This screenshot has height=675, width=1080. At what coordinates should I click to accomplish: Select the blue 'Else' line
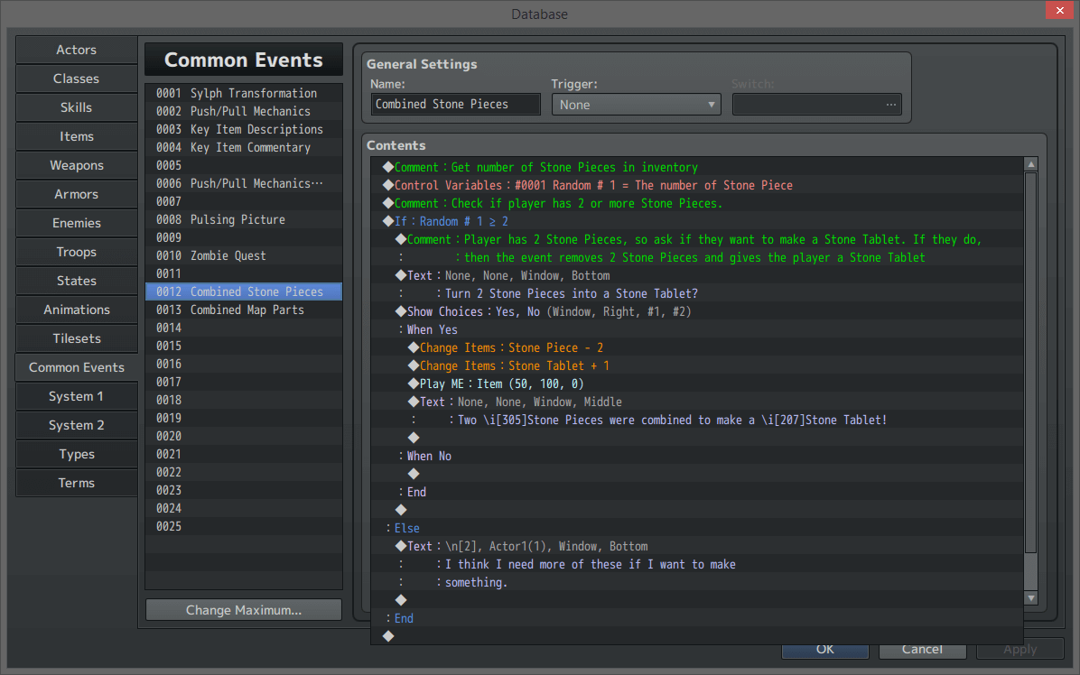click(x=697, y=528)
